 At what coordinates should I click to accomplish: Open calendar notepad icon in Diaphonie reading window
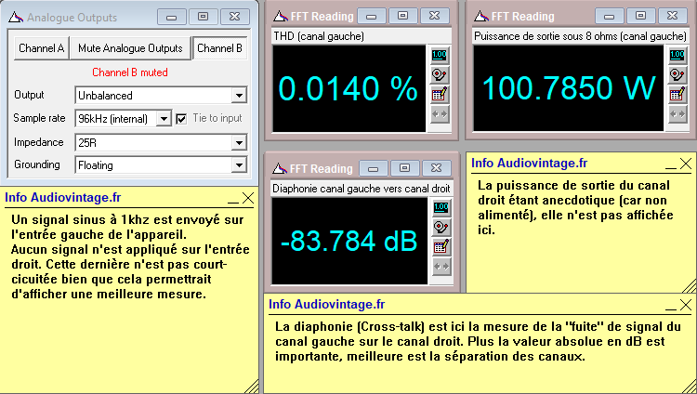click(441, 246)
